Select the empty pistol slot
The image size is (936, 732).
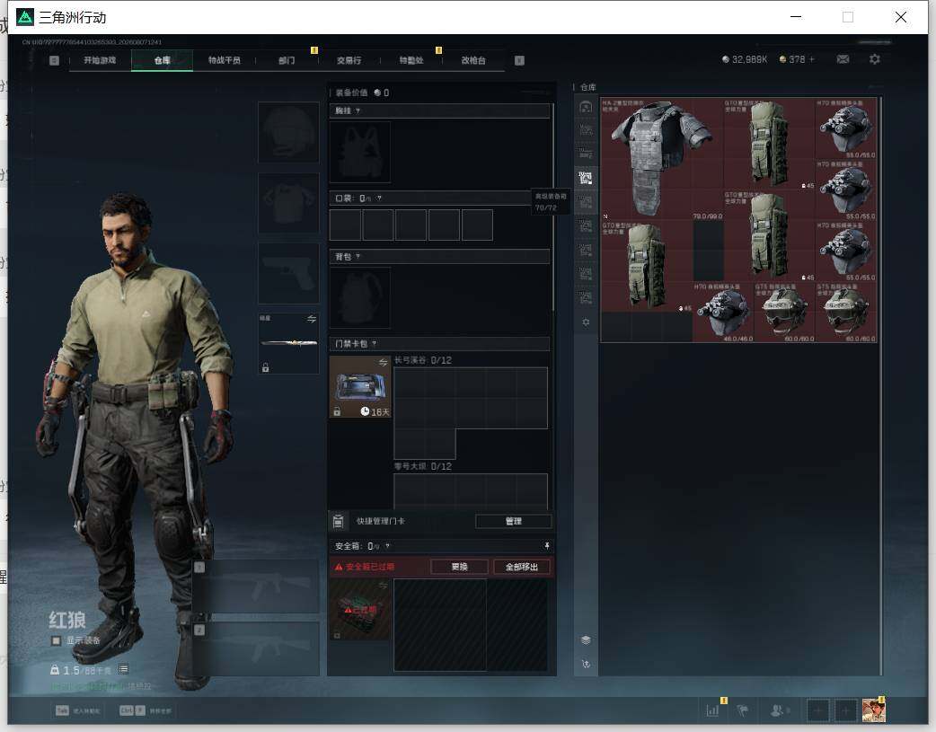tap(289, 273)
